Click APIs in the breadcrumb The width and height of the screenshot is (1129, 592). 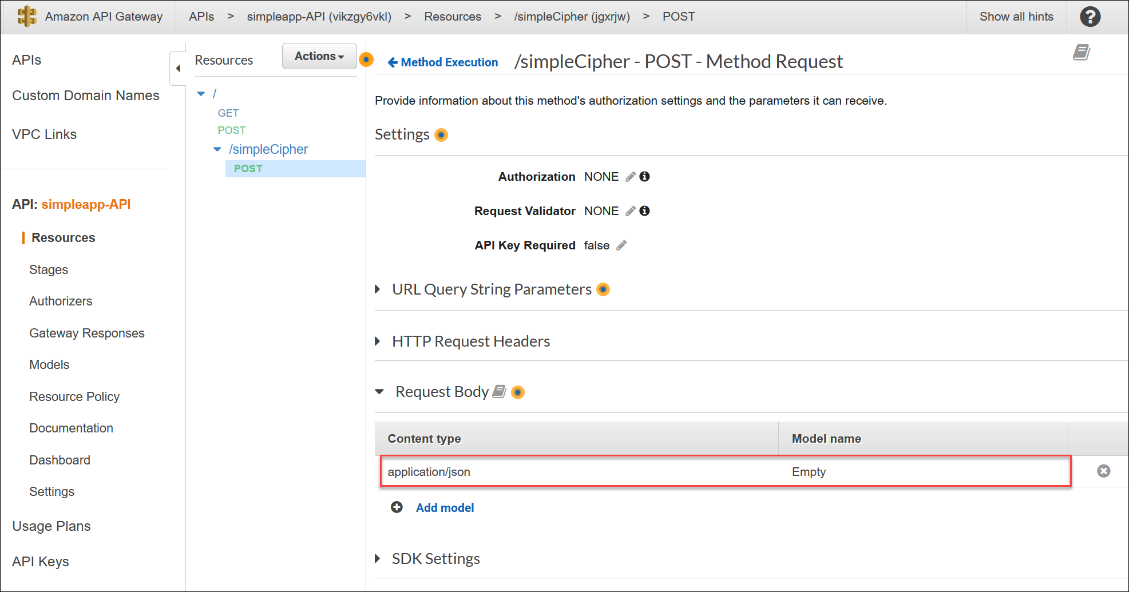pyautogui.click(x=201, y=17)
